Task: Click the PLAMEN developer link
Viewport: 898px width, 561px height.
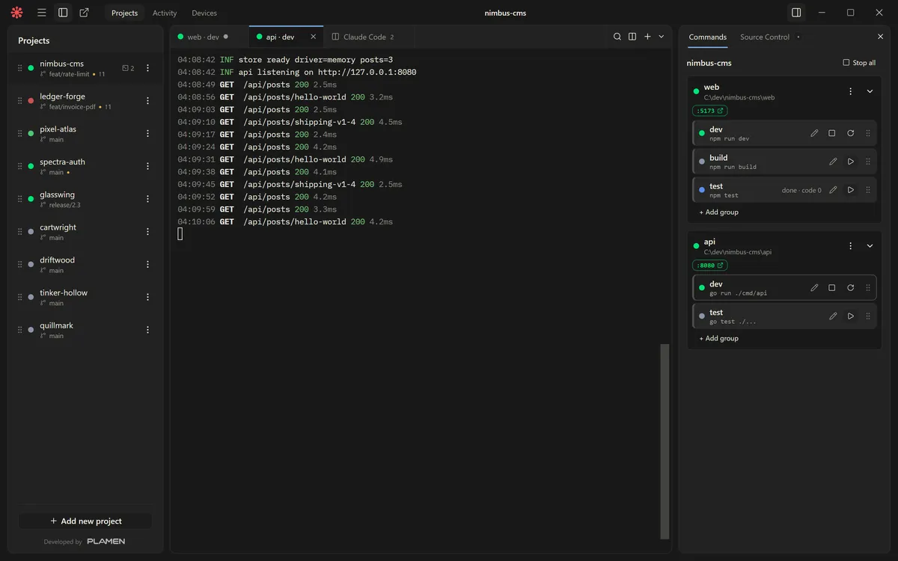Action: pyautogui.click(x=106, y=542)
